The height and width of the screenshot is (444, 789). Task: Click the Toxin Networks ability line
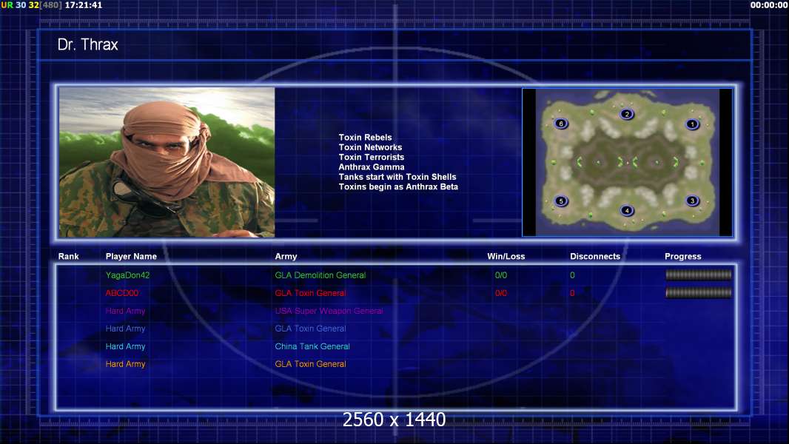pos(370,147)
